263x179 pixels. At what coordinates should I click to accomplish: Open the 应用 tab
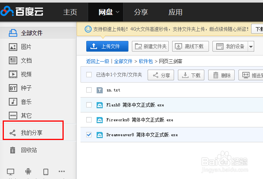(x=176, y=12)
